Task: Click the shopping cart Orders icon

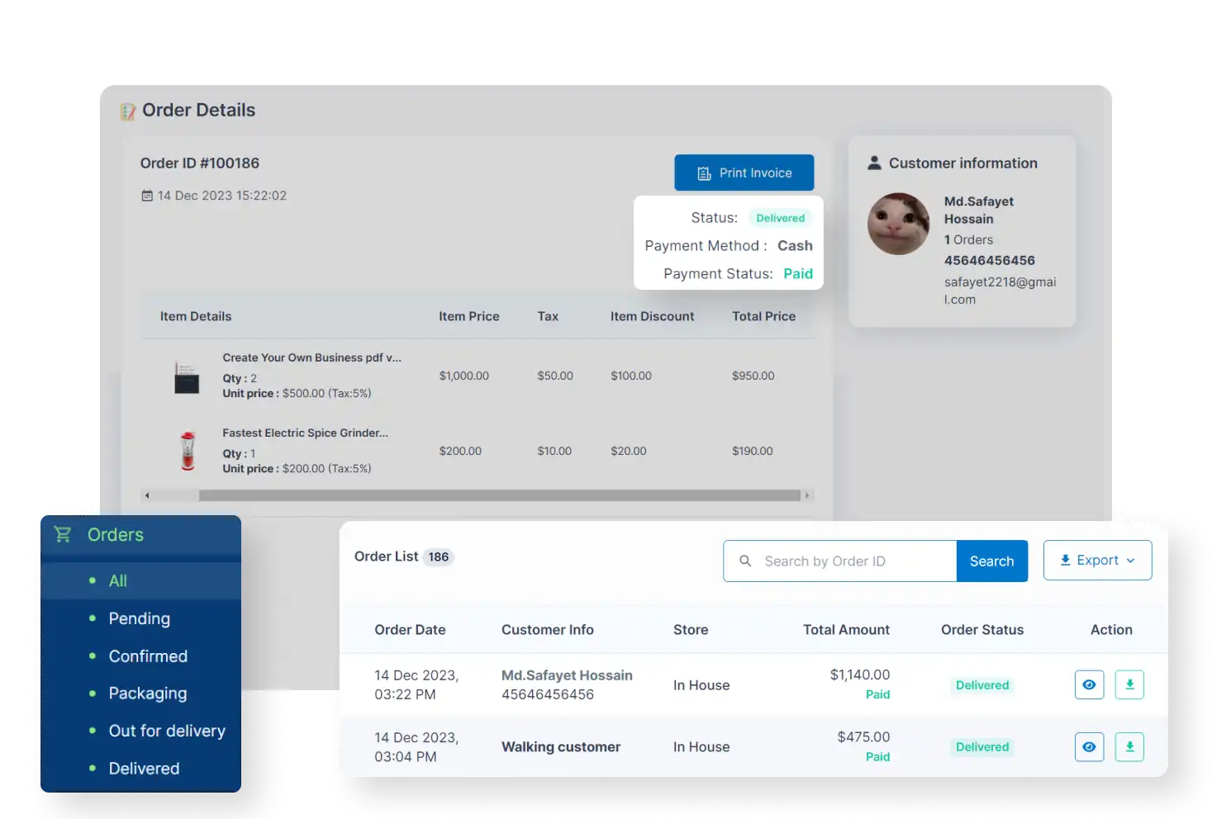Action: click(63, 534)
